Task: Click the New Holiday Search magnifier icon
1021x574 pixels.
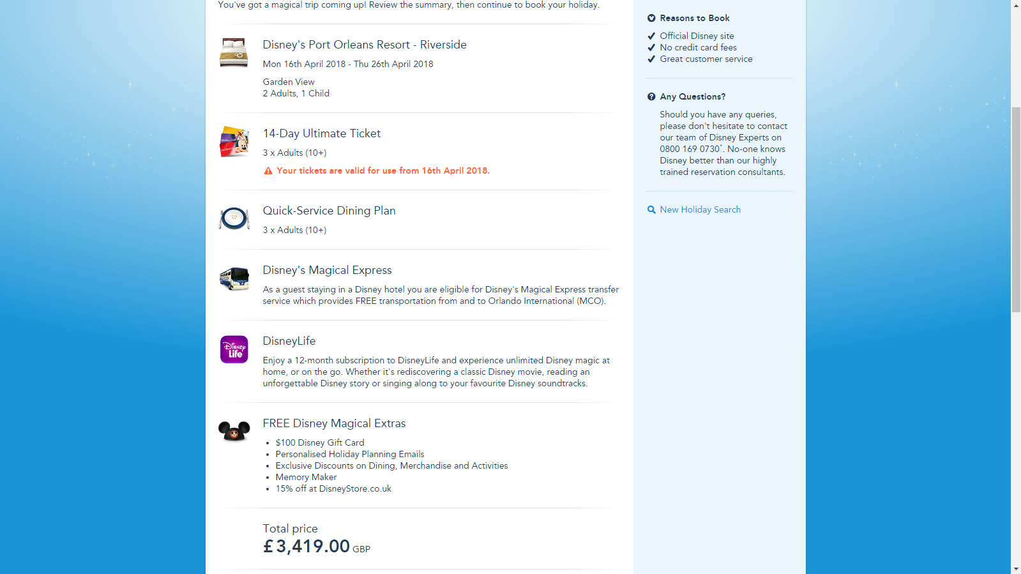Action: pos(651,209)
